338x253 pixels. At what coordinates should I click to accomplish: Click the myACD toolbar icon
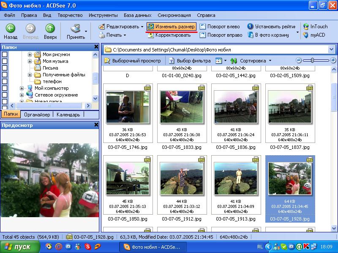306,35
